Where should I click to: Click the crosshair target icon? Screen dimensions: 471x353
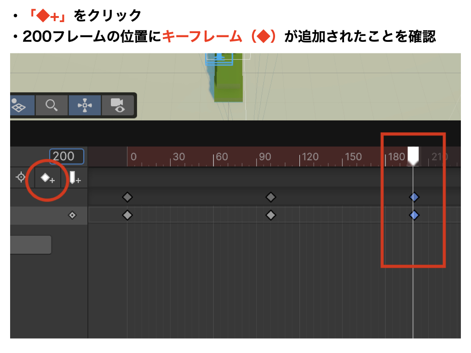coord(21,177)
